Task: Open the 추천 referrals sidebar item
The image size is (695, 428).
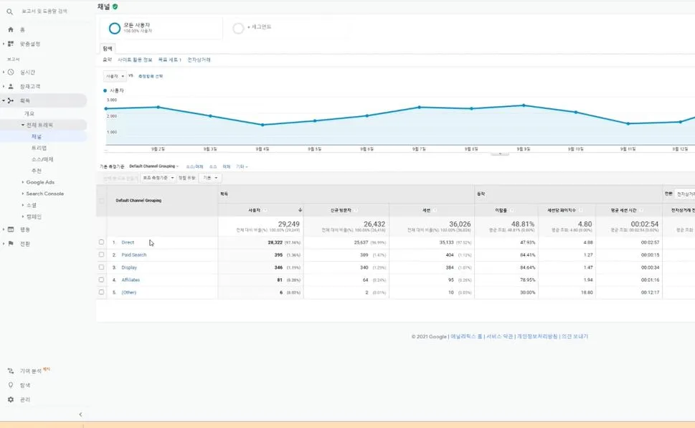Action: coord(37,171)
